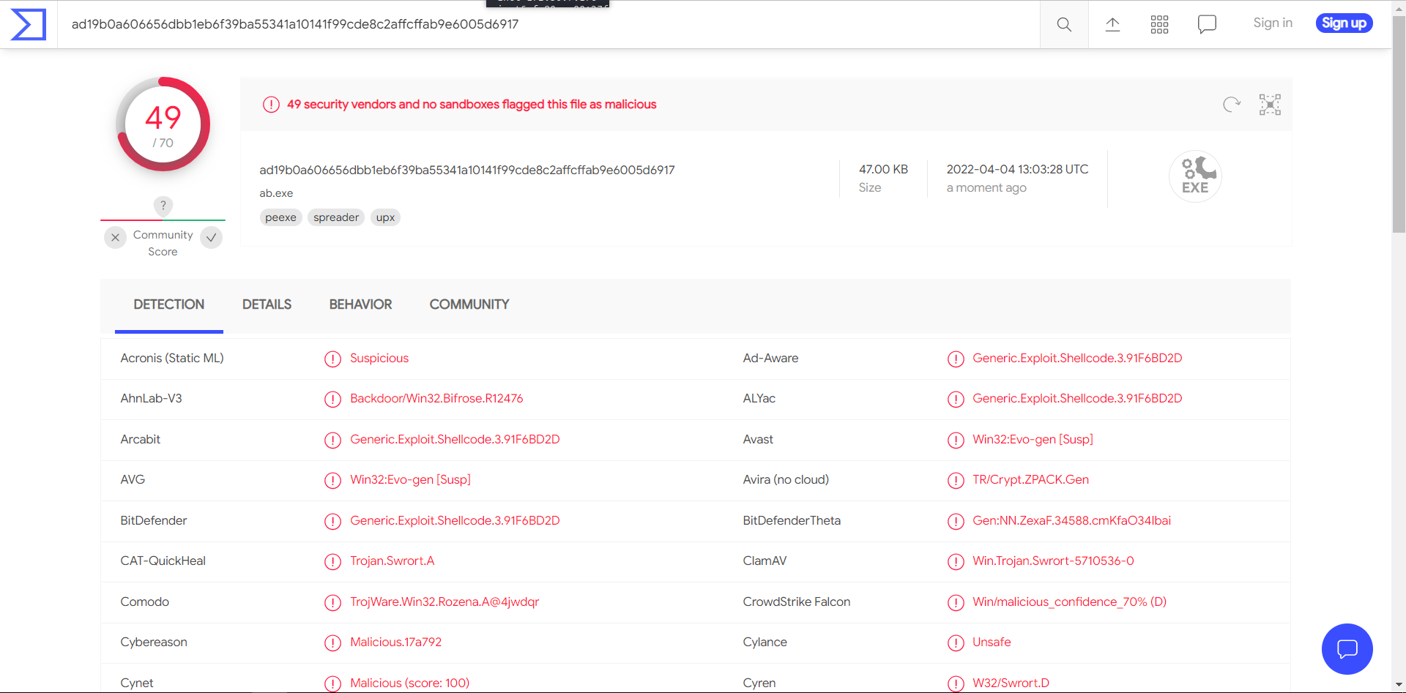Click warning icon beside Unsafe result
This screenshot has height=693, width=1406.
956,643
